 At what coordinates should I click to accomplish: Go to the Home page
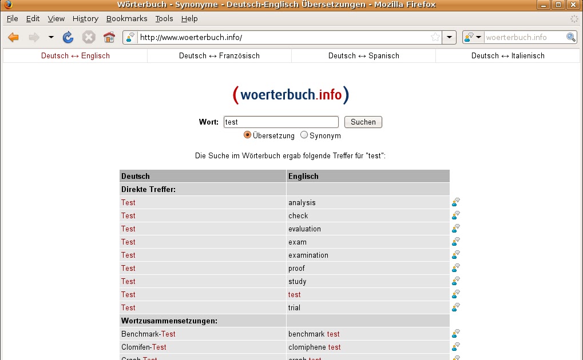click(x=109, y=37)
